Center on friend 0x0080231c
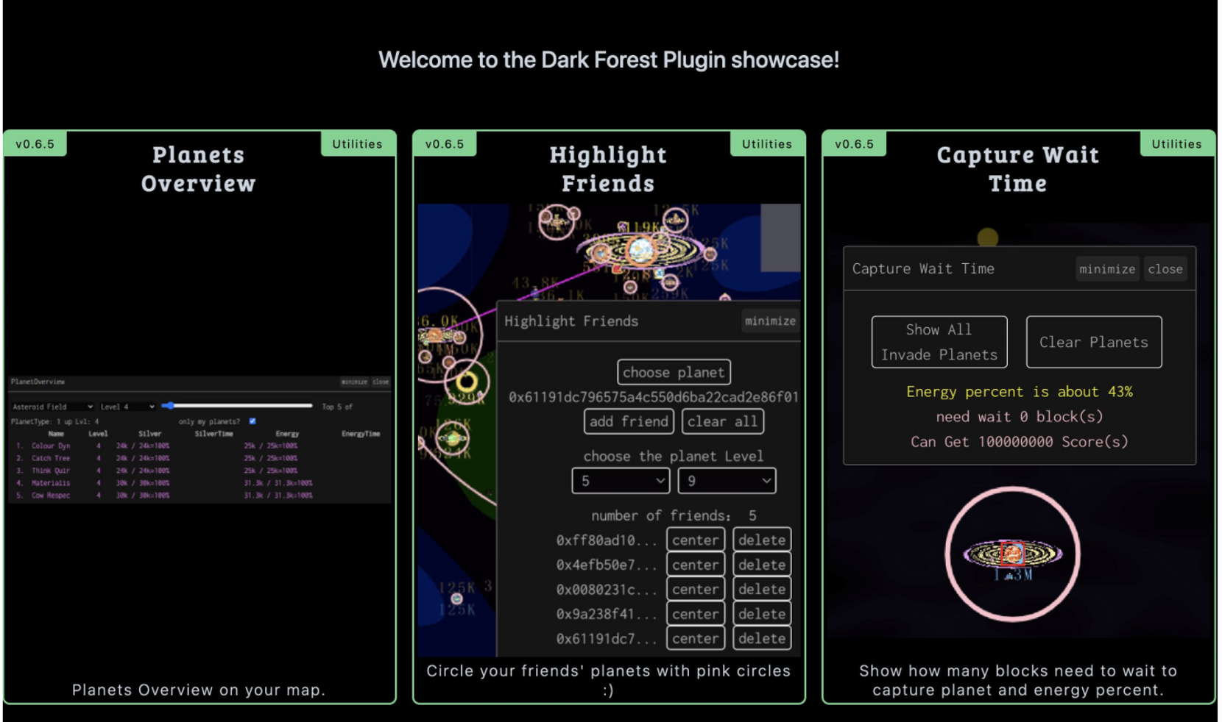Image resolution: width=1222 pixels, height=722 pixels. pyautogui.click(x=696, y=589)
